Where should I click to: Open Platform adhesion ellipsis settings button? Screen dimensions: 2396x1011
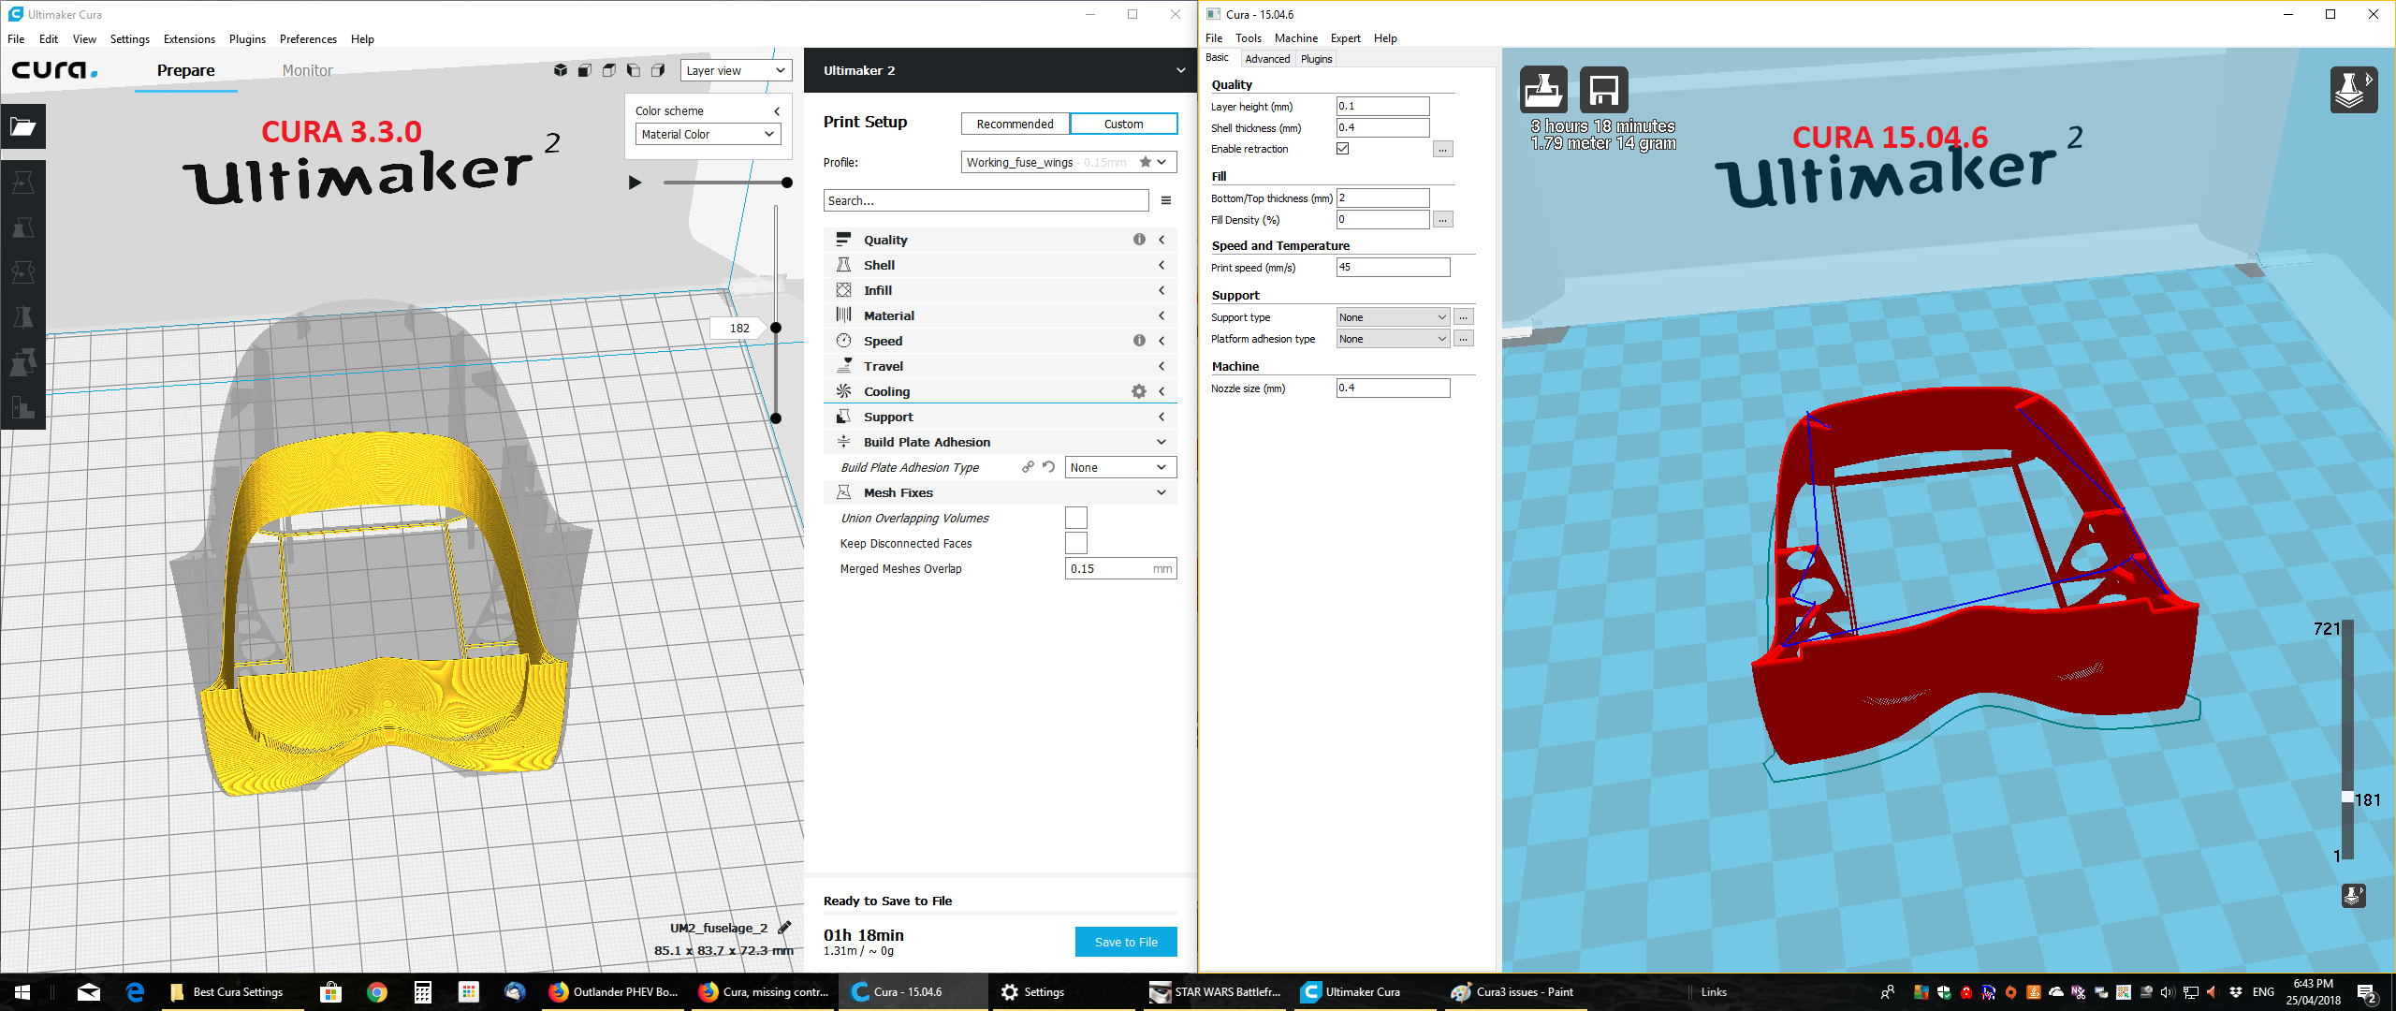[x=1464, y=339]
